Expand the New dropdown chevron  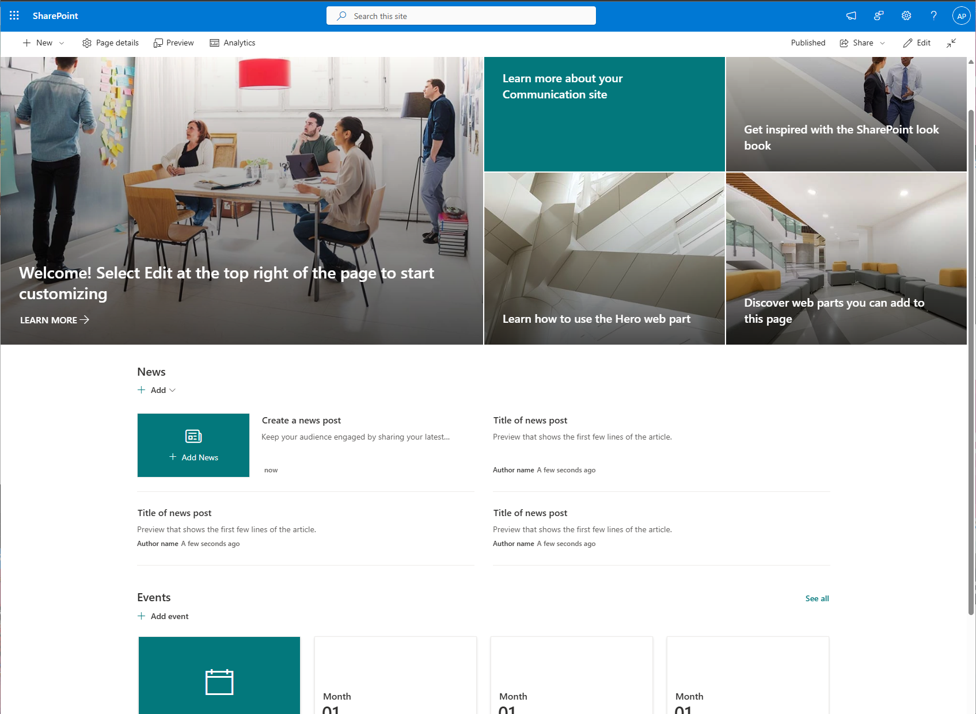(x=62, y=43)
